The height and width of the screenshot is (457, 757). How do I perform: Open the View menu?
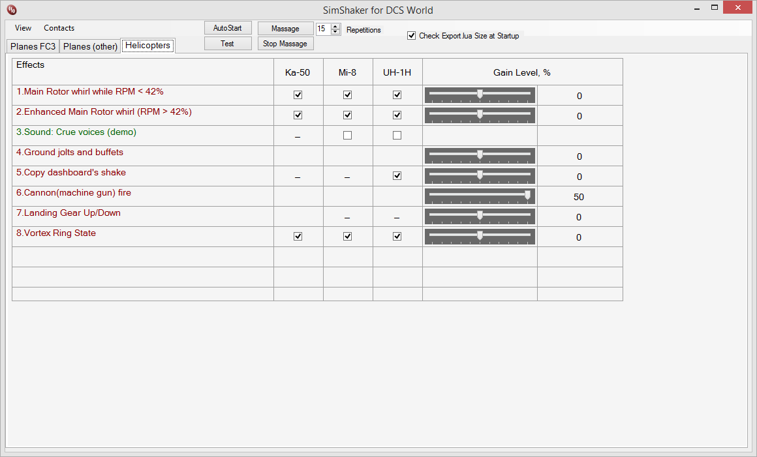click(x=23, y=28)
